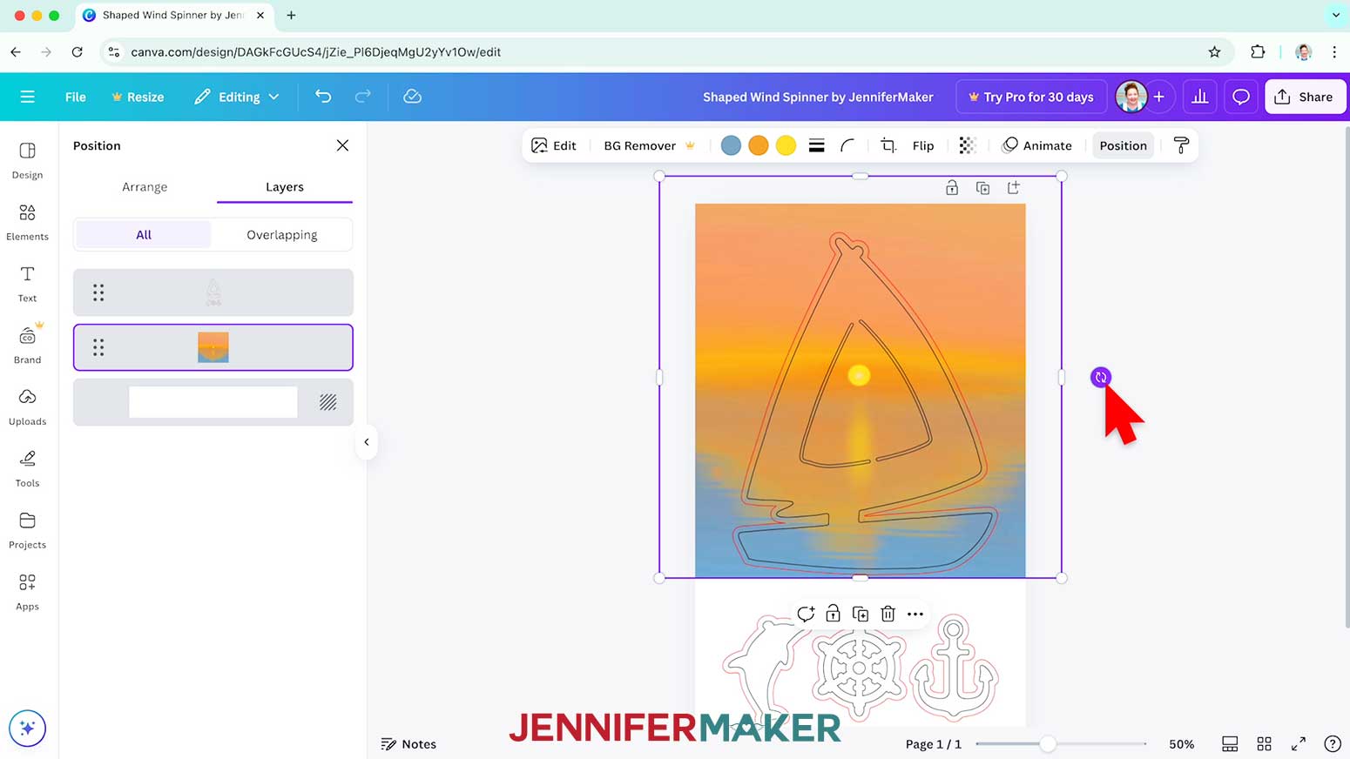Viewport: 1350px width, 759px height.
Task: Click Flip in the toolbar
Action: [923, 145]
